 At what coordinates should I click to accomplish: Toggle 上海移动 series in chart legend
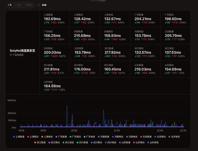(33, 137)
